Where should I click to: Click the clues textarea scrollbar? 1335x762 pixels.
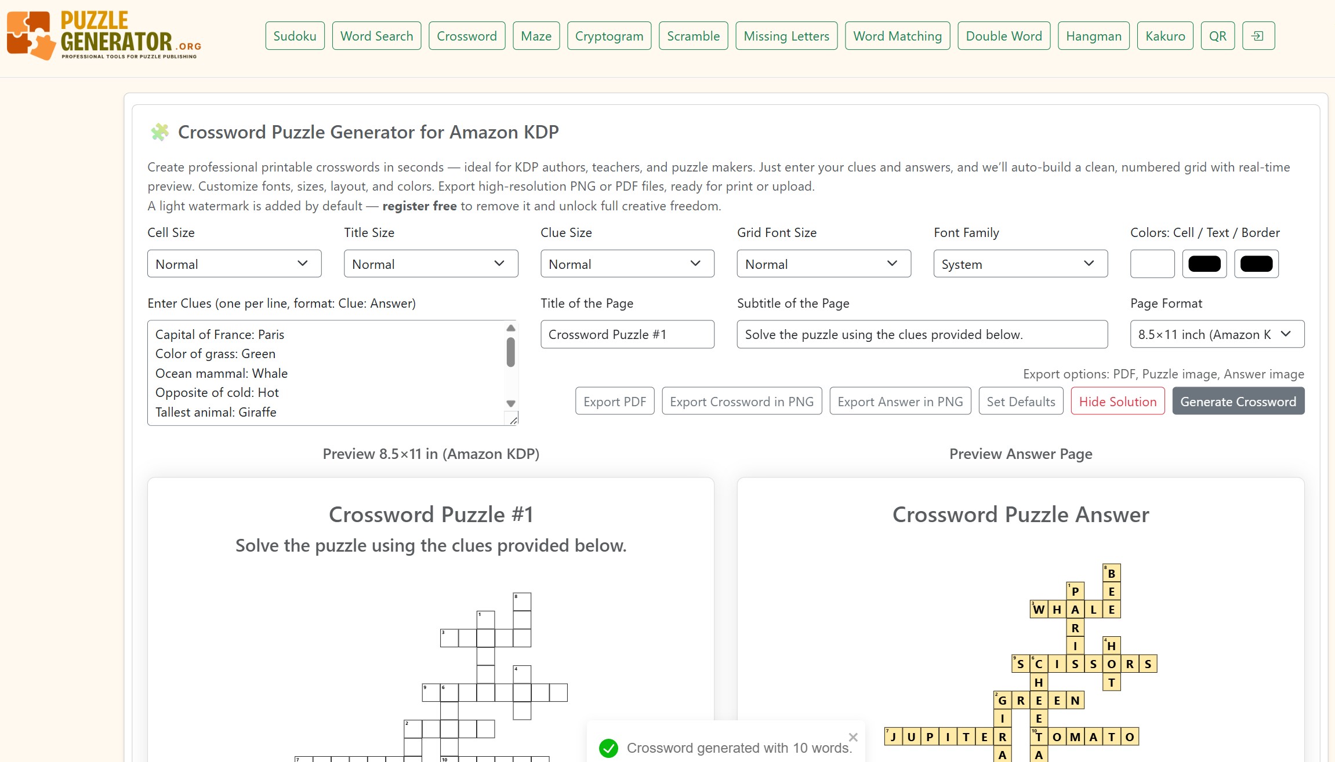[510, 351]
